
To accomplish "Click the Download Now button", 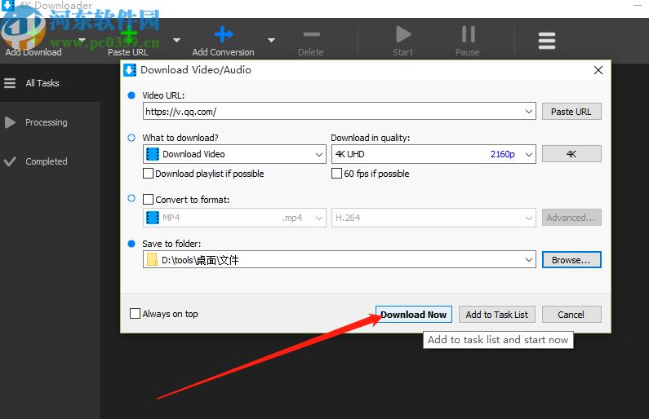I will tap(414, 315).
